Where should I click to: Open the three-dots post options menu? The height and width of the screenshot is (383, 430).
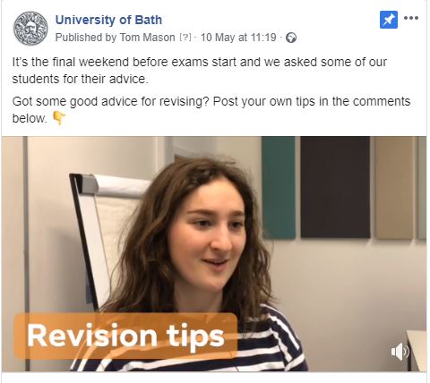pos(411,18)
